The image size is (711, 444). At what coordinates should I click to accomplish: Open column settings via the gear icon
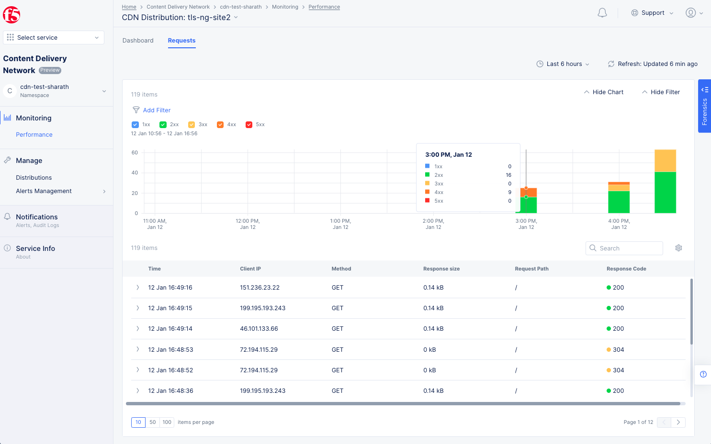coord(678,248)
